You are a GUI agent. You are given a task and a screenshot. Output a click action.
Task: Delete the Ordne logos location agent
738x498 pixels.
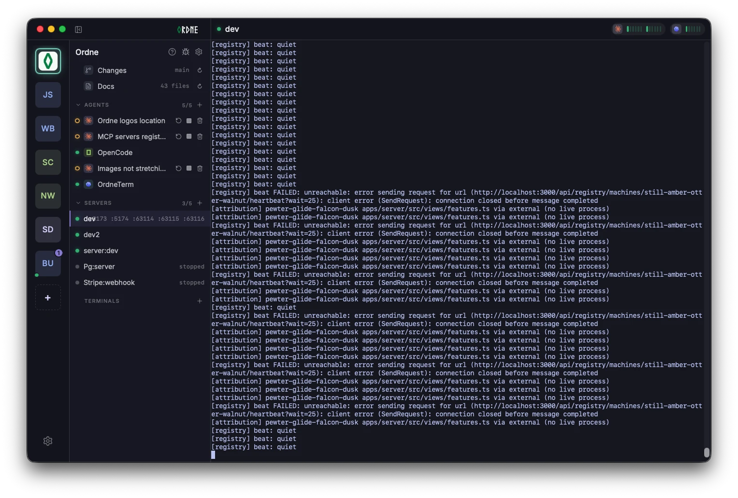coord(200,121)
